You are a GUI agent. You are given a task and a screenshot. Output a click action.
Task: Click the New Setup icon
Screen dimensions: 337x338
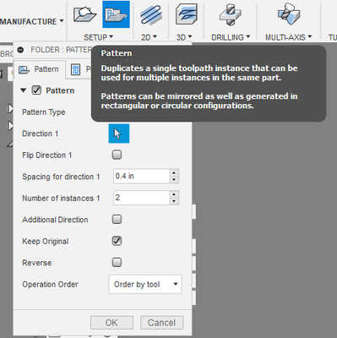(x=84, y=14)
